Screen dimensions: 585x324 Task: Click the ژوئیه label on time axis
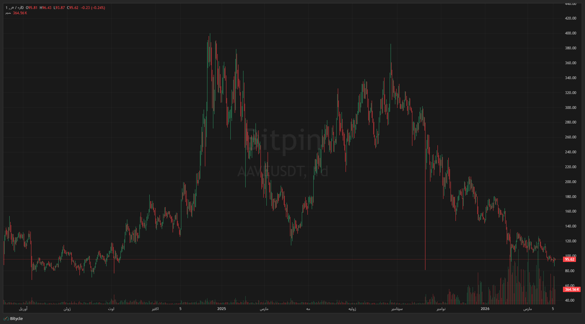point(352,309)
